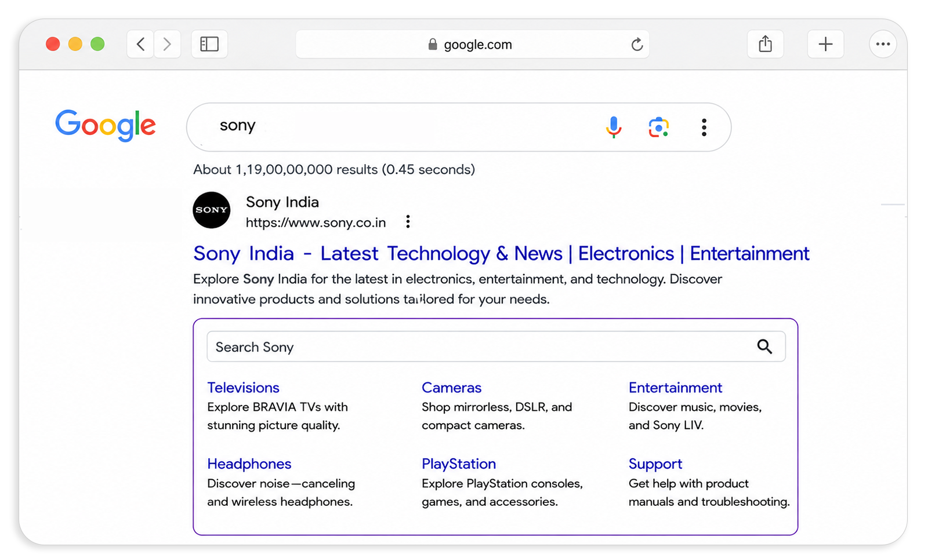This screenshot has width=928, height=558.
Task: Click the magnifier icon in the Search Sony box
Action: [x=764, y=347]
